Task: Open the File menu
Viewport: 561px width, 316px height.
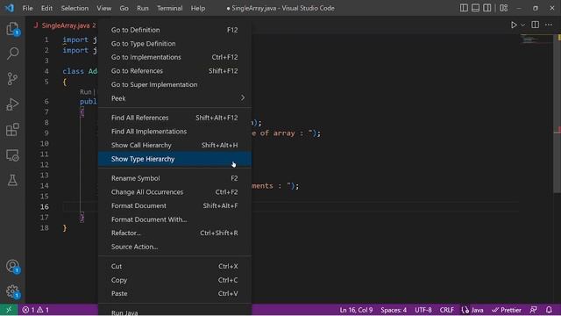Action: [27, 8]
